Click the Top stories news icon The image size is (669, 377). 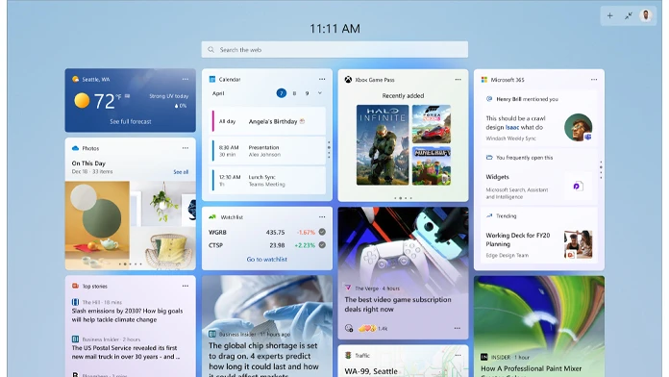(76, 286)
